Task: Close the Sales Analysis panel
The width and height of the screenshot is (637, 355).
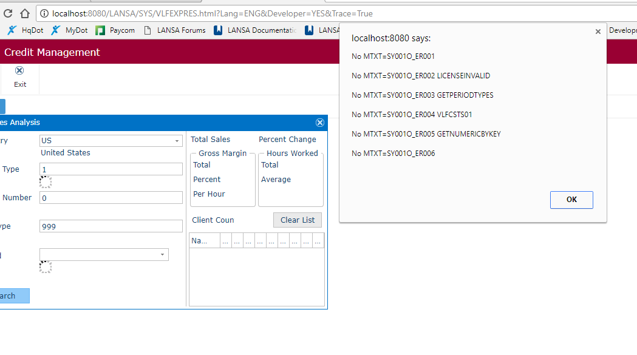Action: pyautogui.click(x=320, y=122)
